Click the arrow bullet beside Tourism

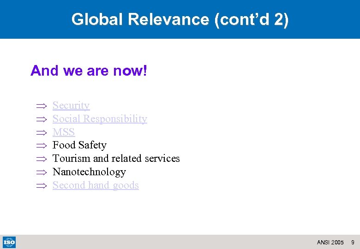coord(42,159)
